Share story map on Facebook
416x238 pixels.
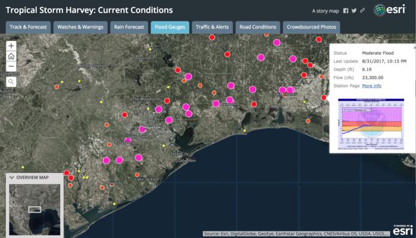point(345,11)
